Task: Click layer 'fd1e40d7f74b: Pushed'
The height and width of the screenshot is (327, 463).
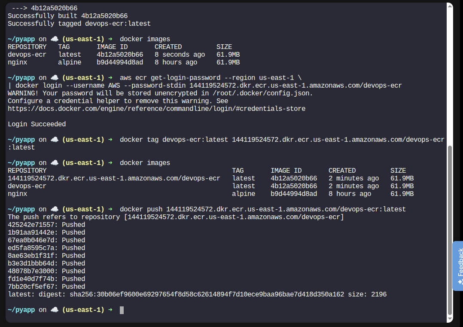Action: [46, 279]
